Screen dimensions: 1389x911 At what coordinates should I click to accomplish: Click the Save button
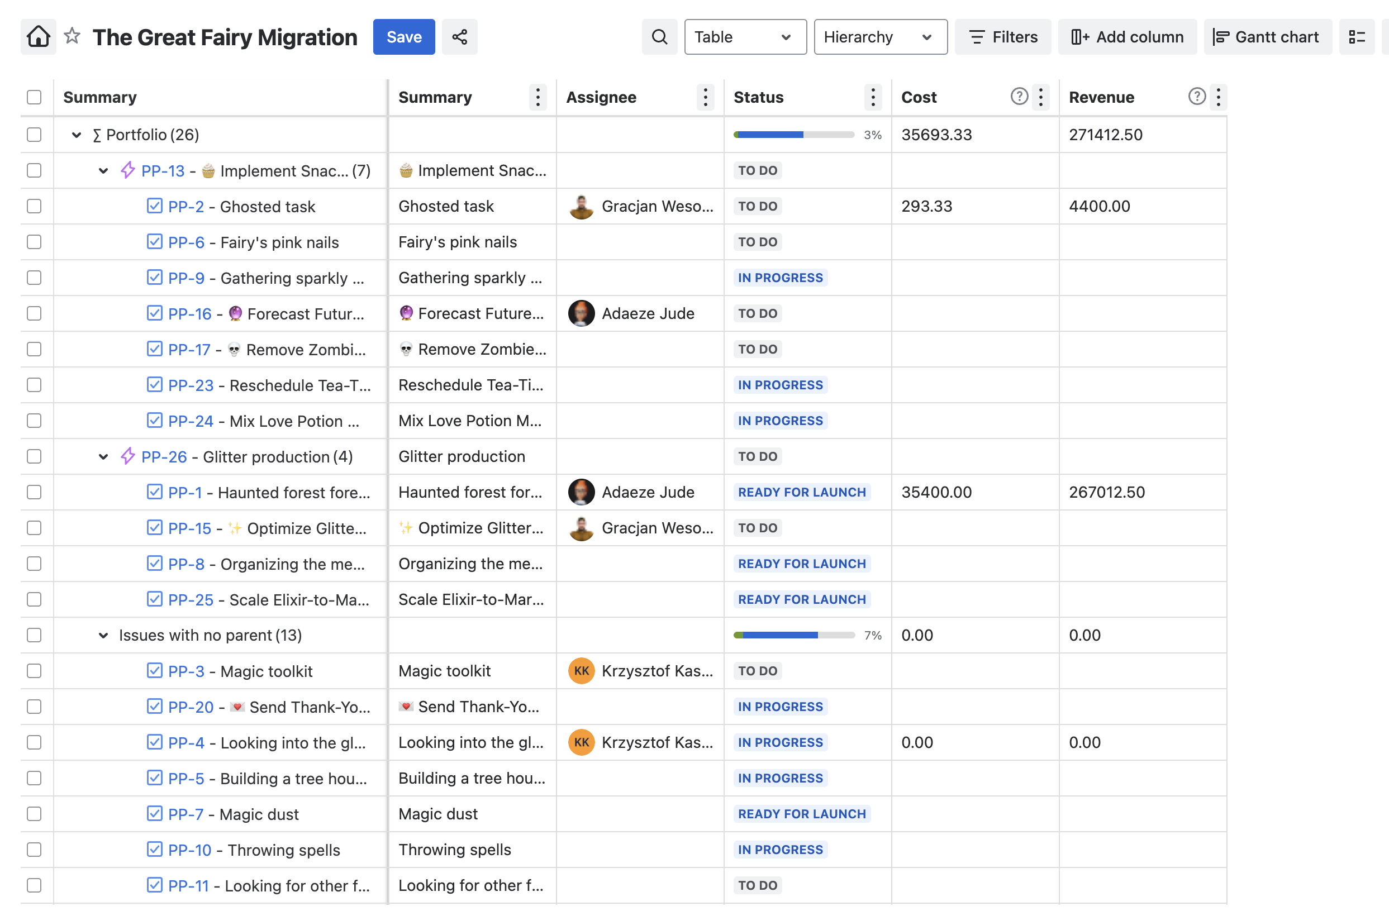[403, 36]
